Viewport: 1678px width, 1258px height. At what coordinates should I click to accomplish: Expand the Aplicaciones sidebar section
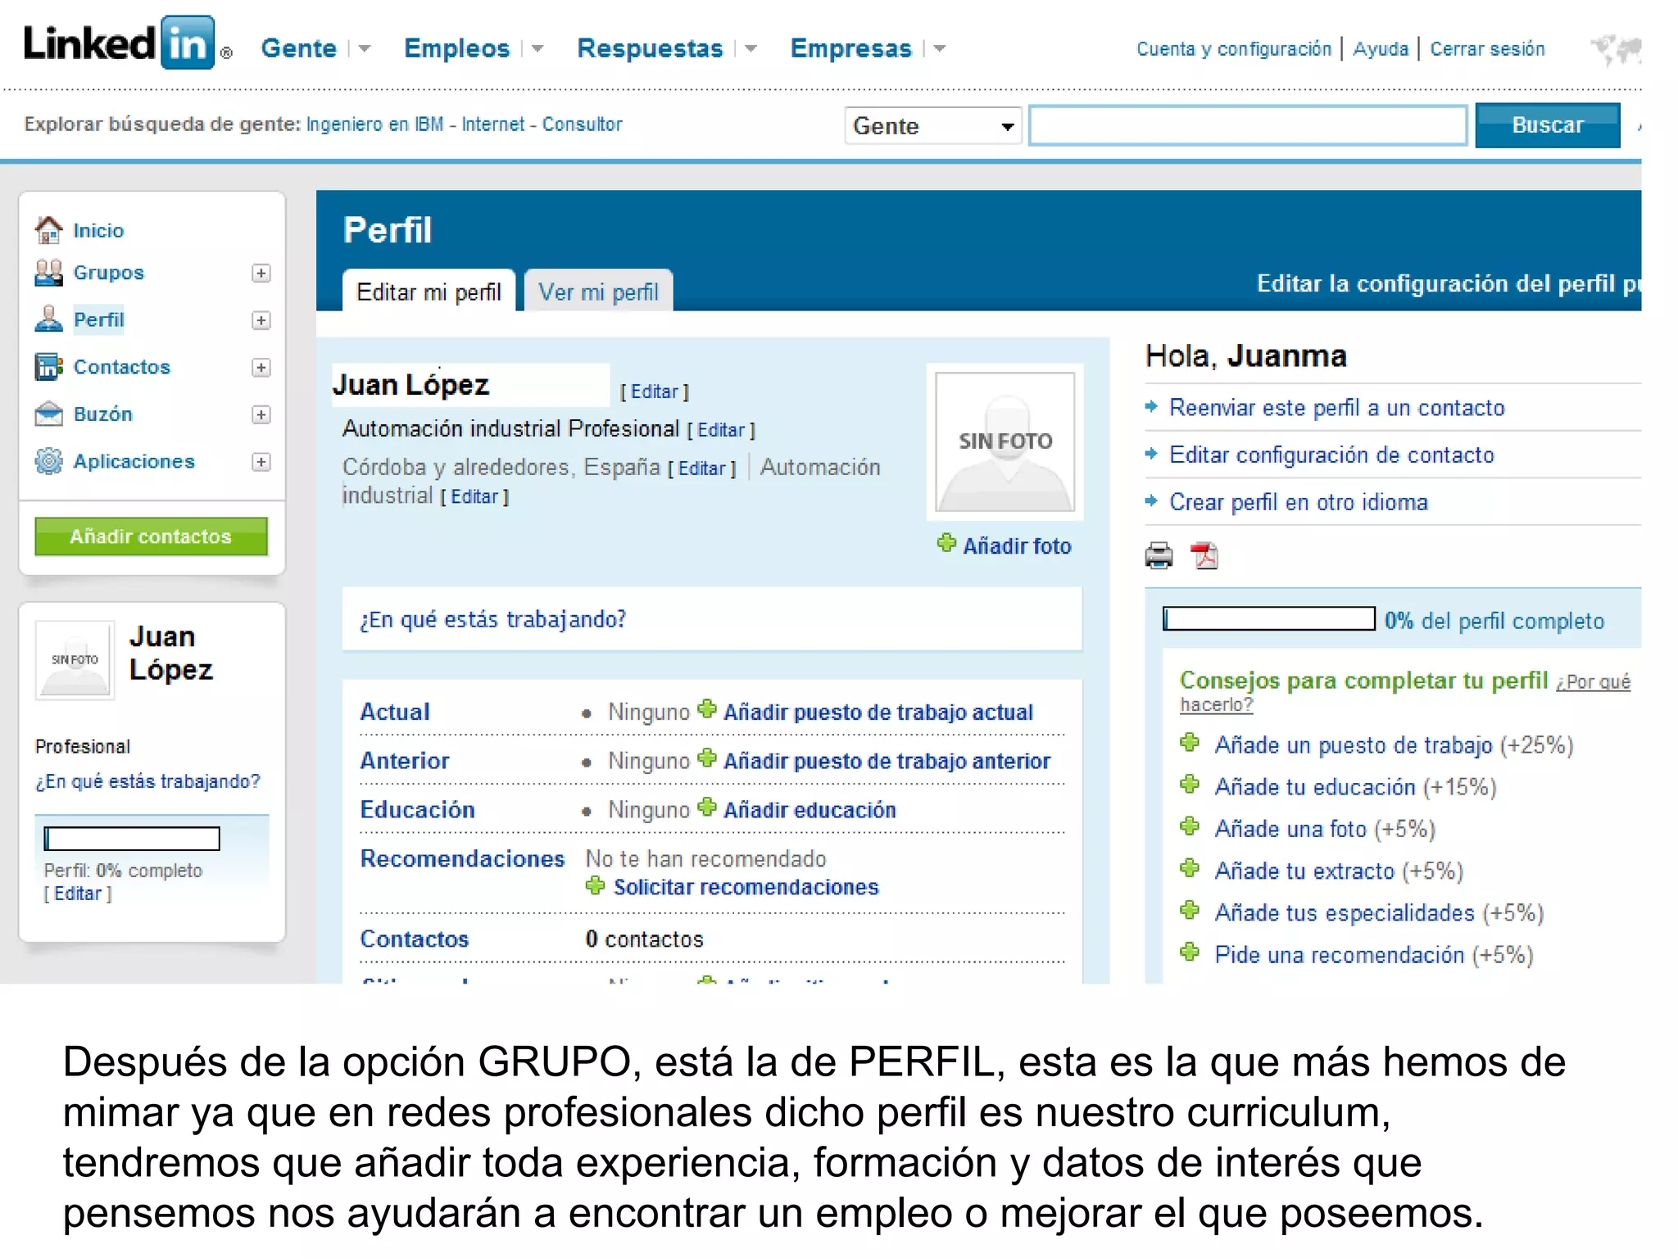[261, 462]
